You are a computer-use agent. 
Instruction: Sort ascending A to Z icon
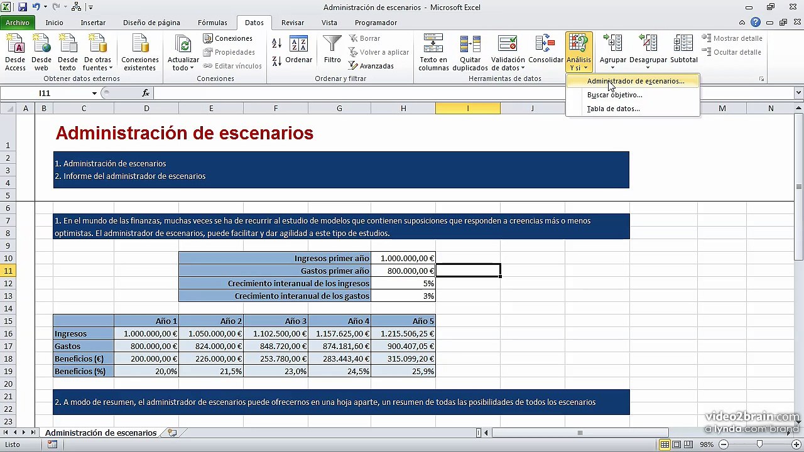(276, 43)
